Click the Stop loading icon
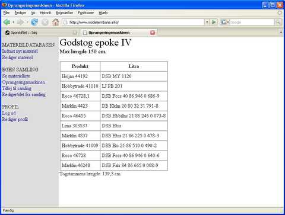 45,22
